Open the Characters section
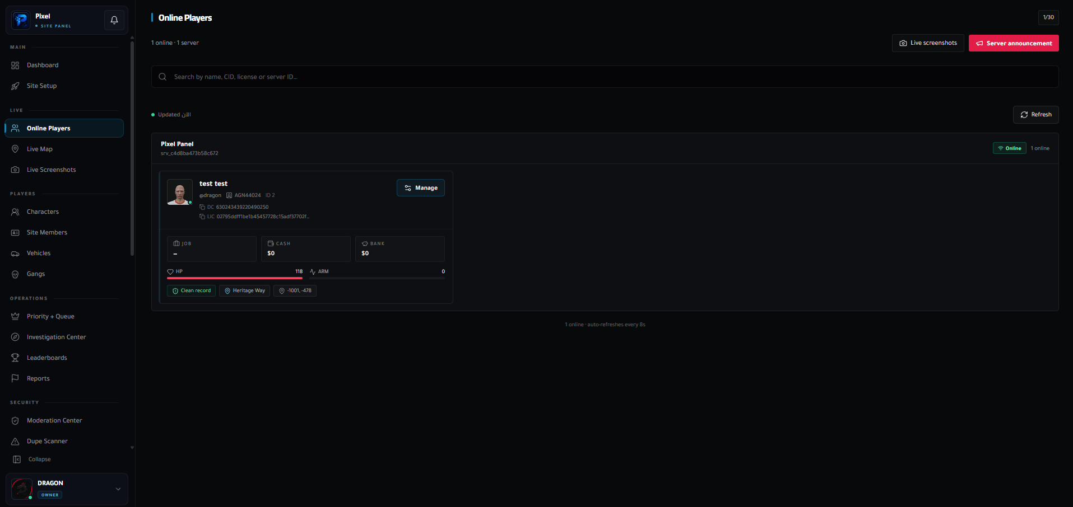 64,212
